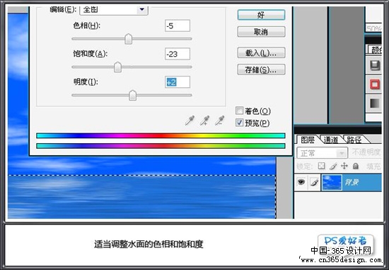
Task: Select the first eyedropper tool
Action: pyautogui.click(x=190, y=120)
